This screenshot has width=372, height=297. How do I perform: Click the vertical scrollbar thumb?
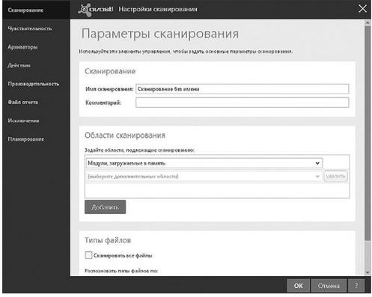click(368, 133)
